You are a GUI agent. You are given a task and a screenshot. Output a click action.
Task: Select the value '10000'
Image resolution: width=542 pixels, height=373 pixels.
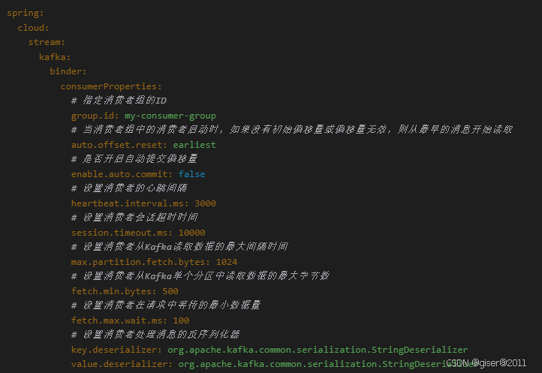click(x=192, y=233)
